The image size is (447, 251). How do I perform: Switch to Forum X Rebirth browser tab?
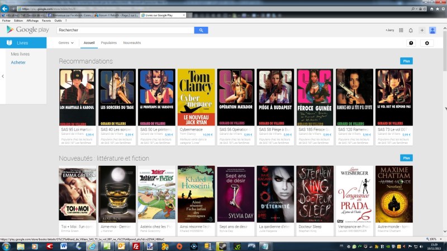point(116,15)
